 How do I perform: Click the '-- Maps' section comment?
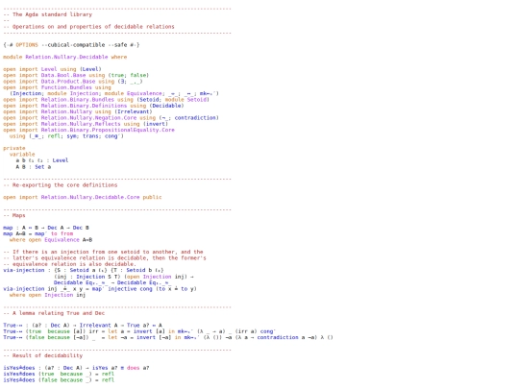(14, 215)
